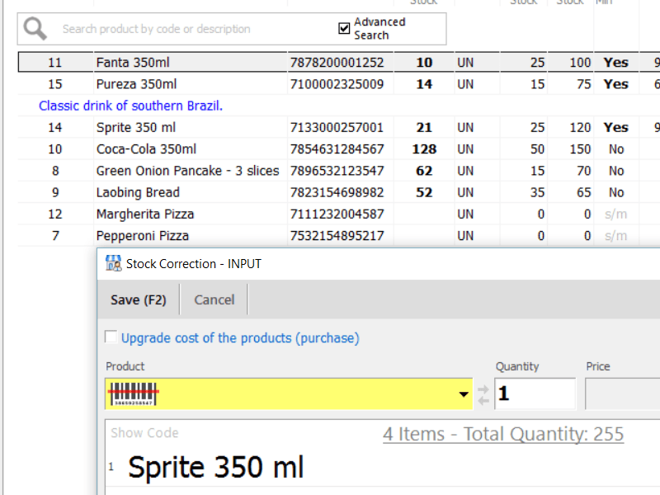The image size is (660, 495).
Task: Click the Quantity input field
Action: 534,394
